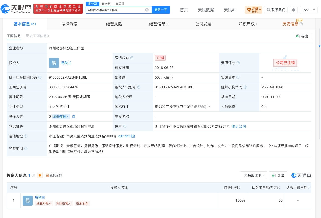
Task: Click help icon next to 经营范围
Action: (26, 149)
